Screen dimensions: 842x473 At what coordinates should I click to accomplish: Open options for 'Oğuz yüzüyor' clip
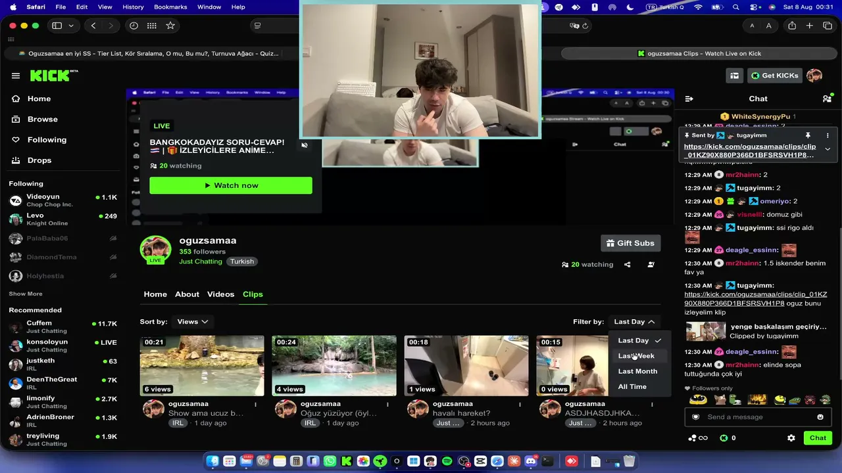click(388, 404)
